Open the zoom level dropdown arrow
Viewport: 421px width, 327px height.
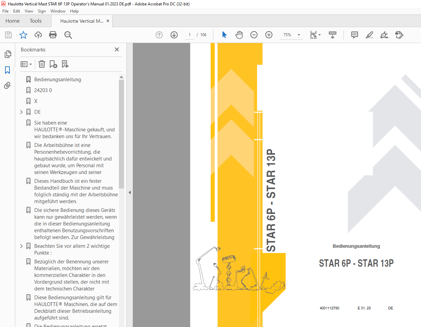[299, 35]
